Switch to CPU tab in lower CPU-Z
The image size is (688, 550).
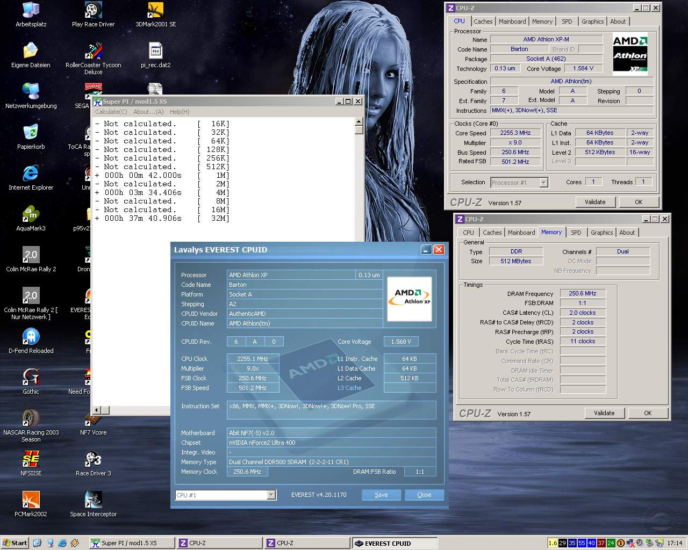468,233
